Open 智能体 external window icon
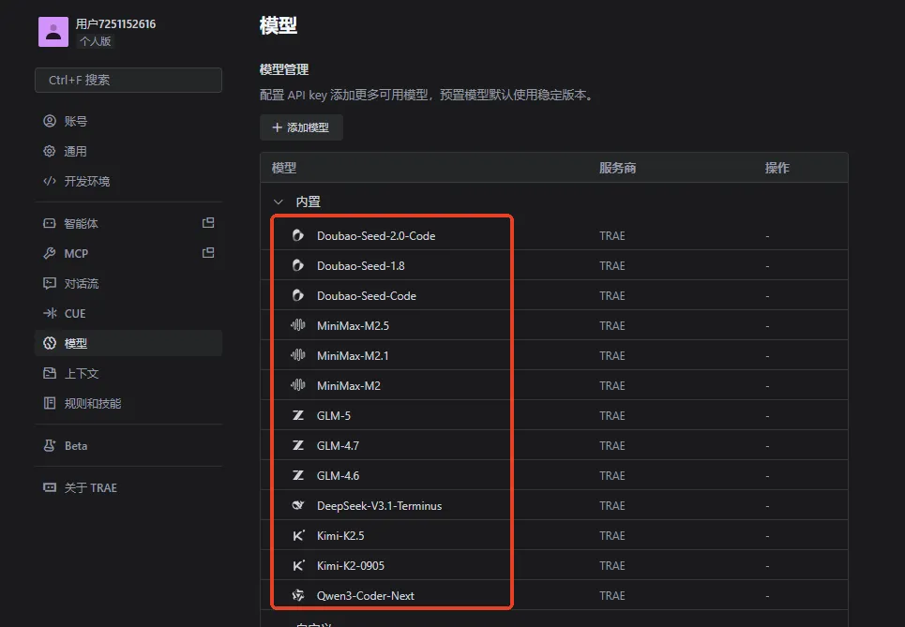This screenshot has width=905, height=627. tap(208, 223)
